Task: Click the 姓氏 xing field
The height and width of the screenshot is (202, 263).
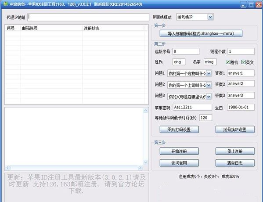Action: point(179,62)
